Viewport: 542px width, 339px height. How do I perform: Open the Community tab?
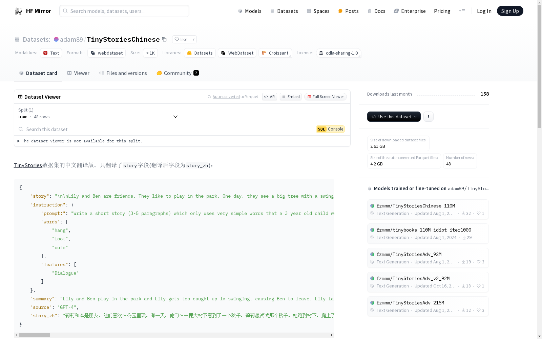click(178, 73)
